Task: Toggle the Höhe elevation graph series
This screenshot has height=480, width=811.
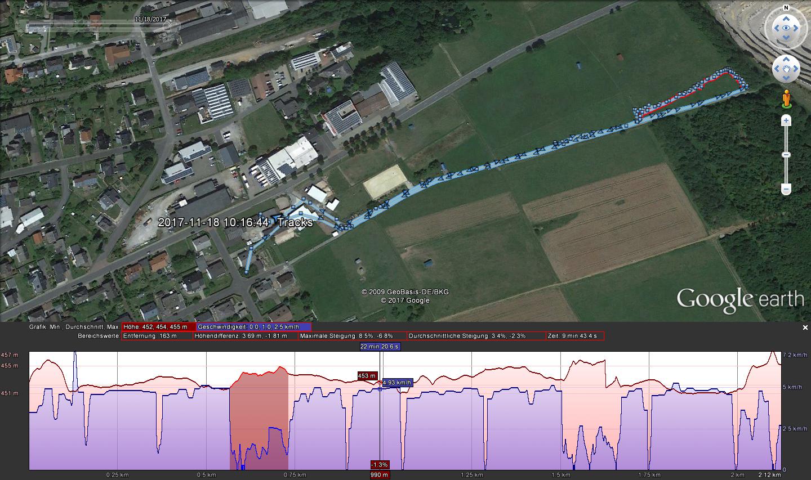Action: pos(159,327)
